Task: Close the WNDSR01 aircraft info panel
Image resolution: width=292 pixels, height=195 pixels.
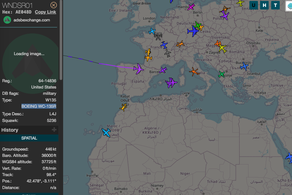Action: pyautogui.click(x=54, y=5)
